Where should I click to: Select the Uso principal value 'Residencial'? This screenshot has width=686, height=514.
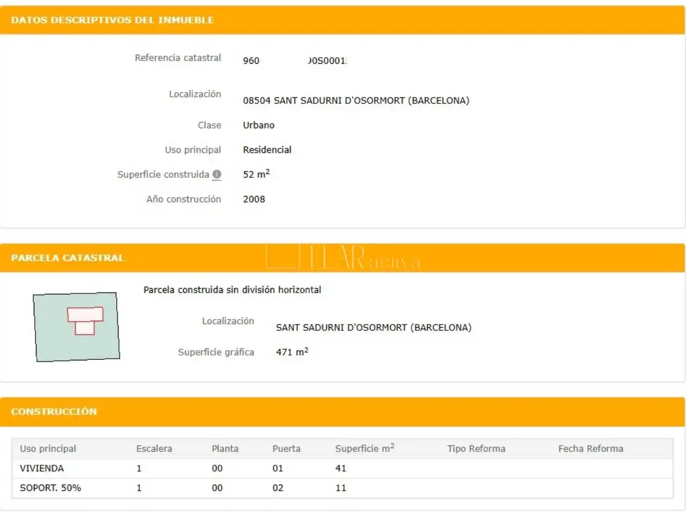(267, 149)
